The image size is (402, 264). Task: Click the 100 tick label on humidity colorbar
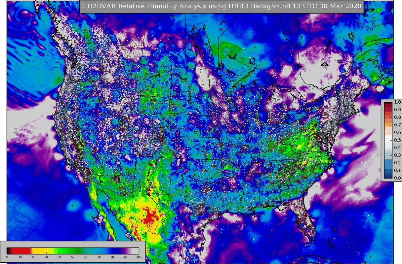click(139, 257)
